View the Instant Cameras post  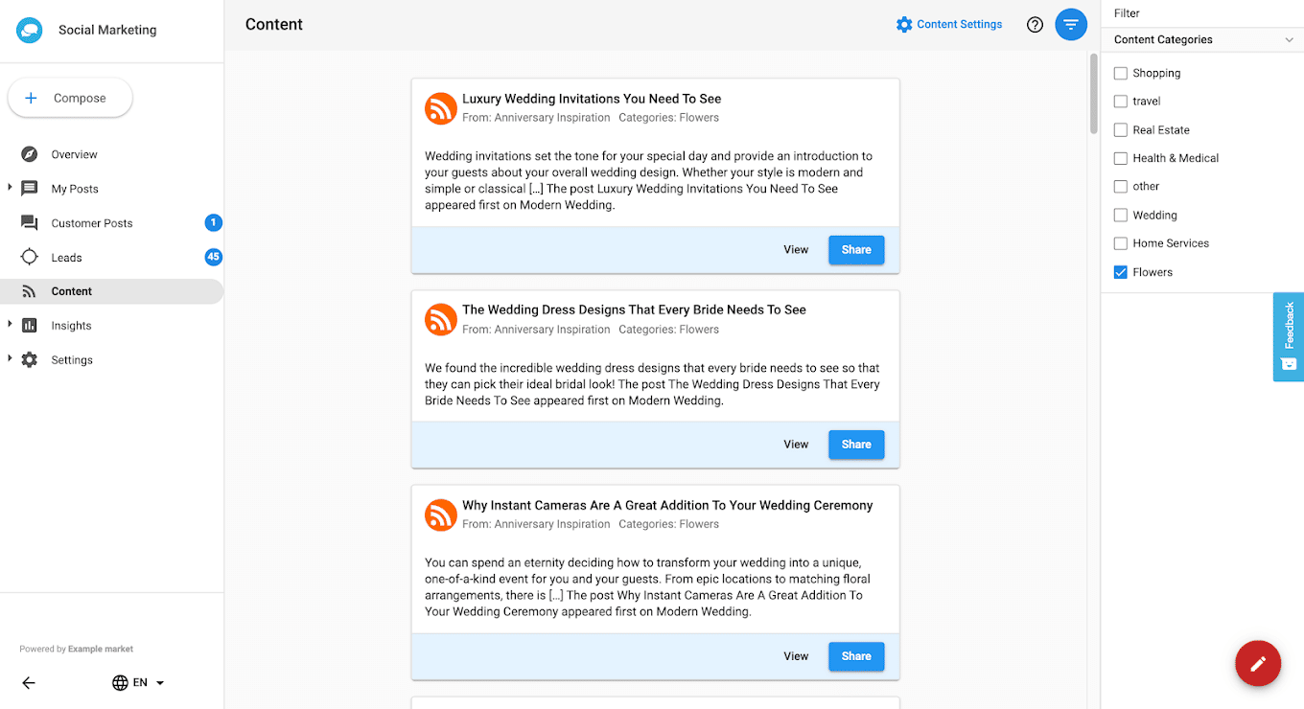point(796,656)
